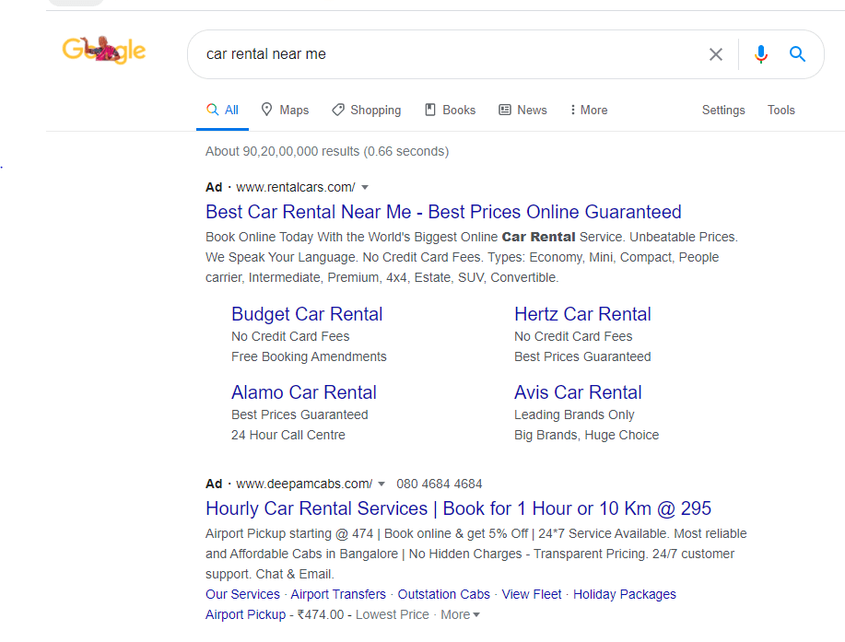Open the Settings menu
Screen dimensions: 845x642
click(x=722, y=110)
